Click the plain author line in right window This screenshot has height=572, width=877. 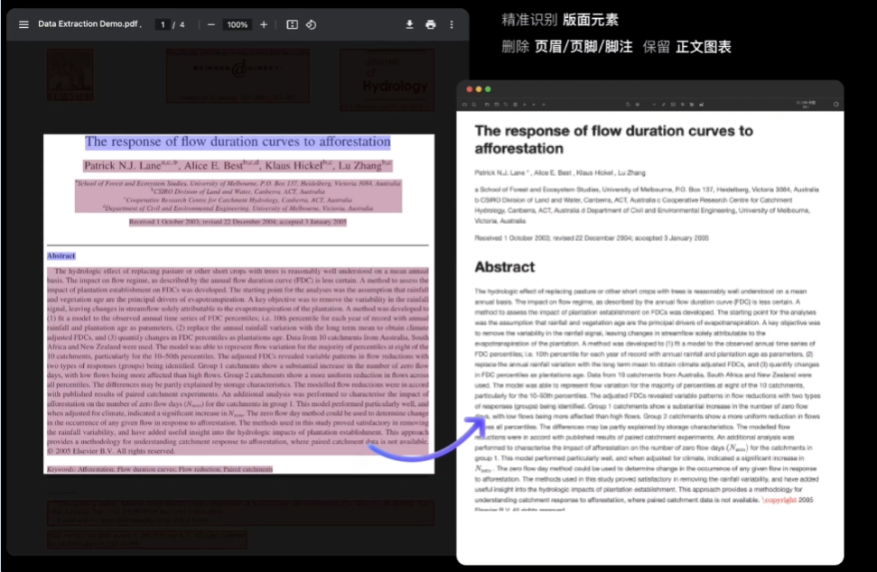560,172
